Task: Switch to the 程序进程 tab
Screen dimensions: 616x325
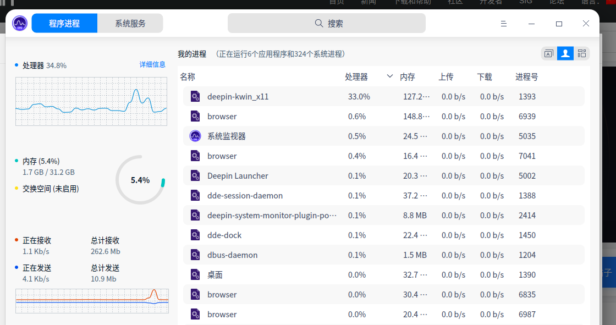Action: pos(64,23)
